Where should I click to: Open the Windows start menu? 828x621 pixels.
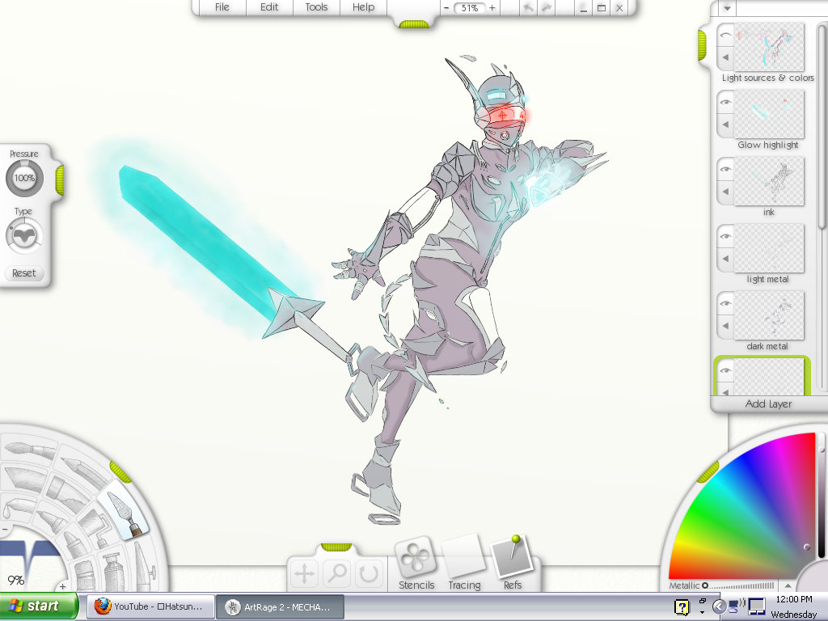[39, 606]
